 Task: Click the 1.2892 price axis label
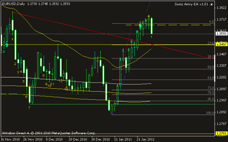[x=221, y=112]
